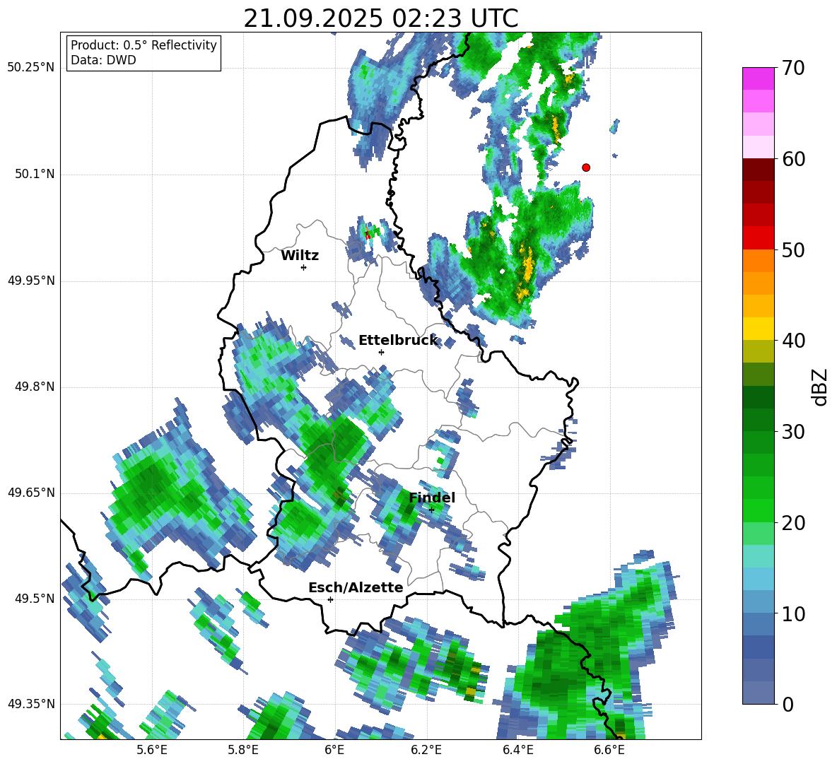This screenshot has width=837, height=764.
Task: Click the 6.4°E longitude label
Action: coord(517,750)
